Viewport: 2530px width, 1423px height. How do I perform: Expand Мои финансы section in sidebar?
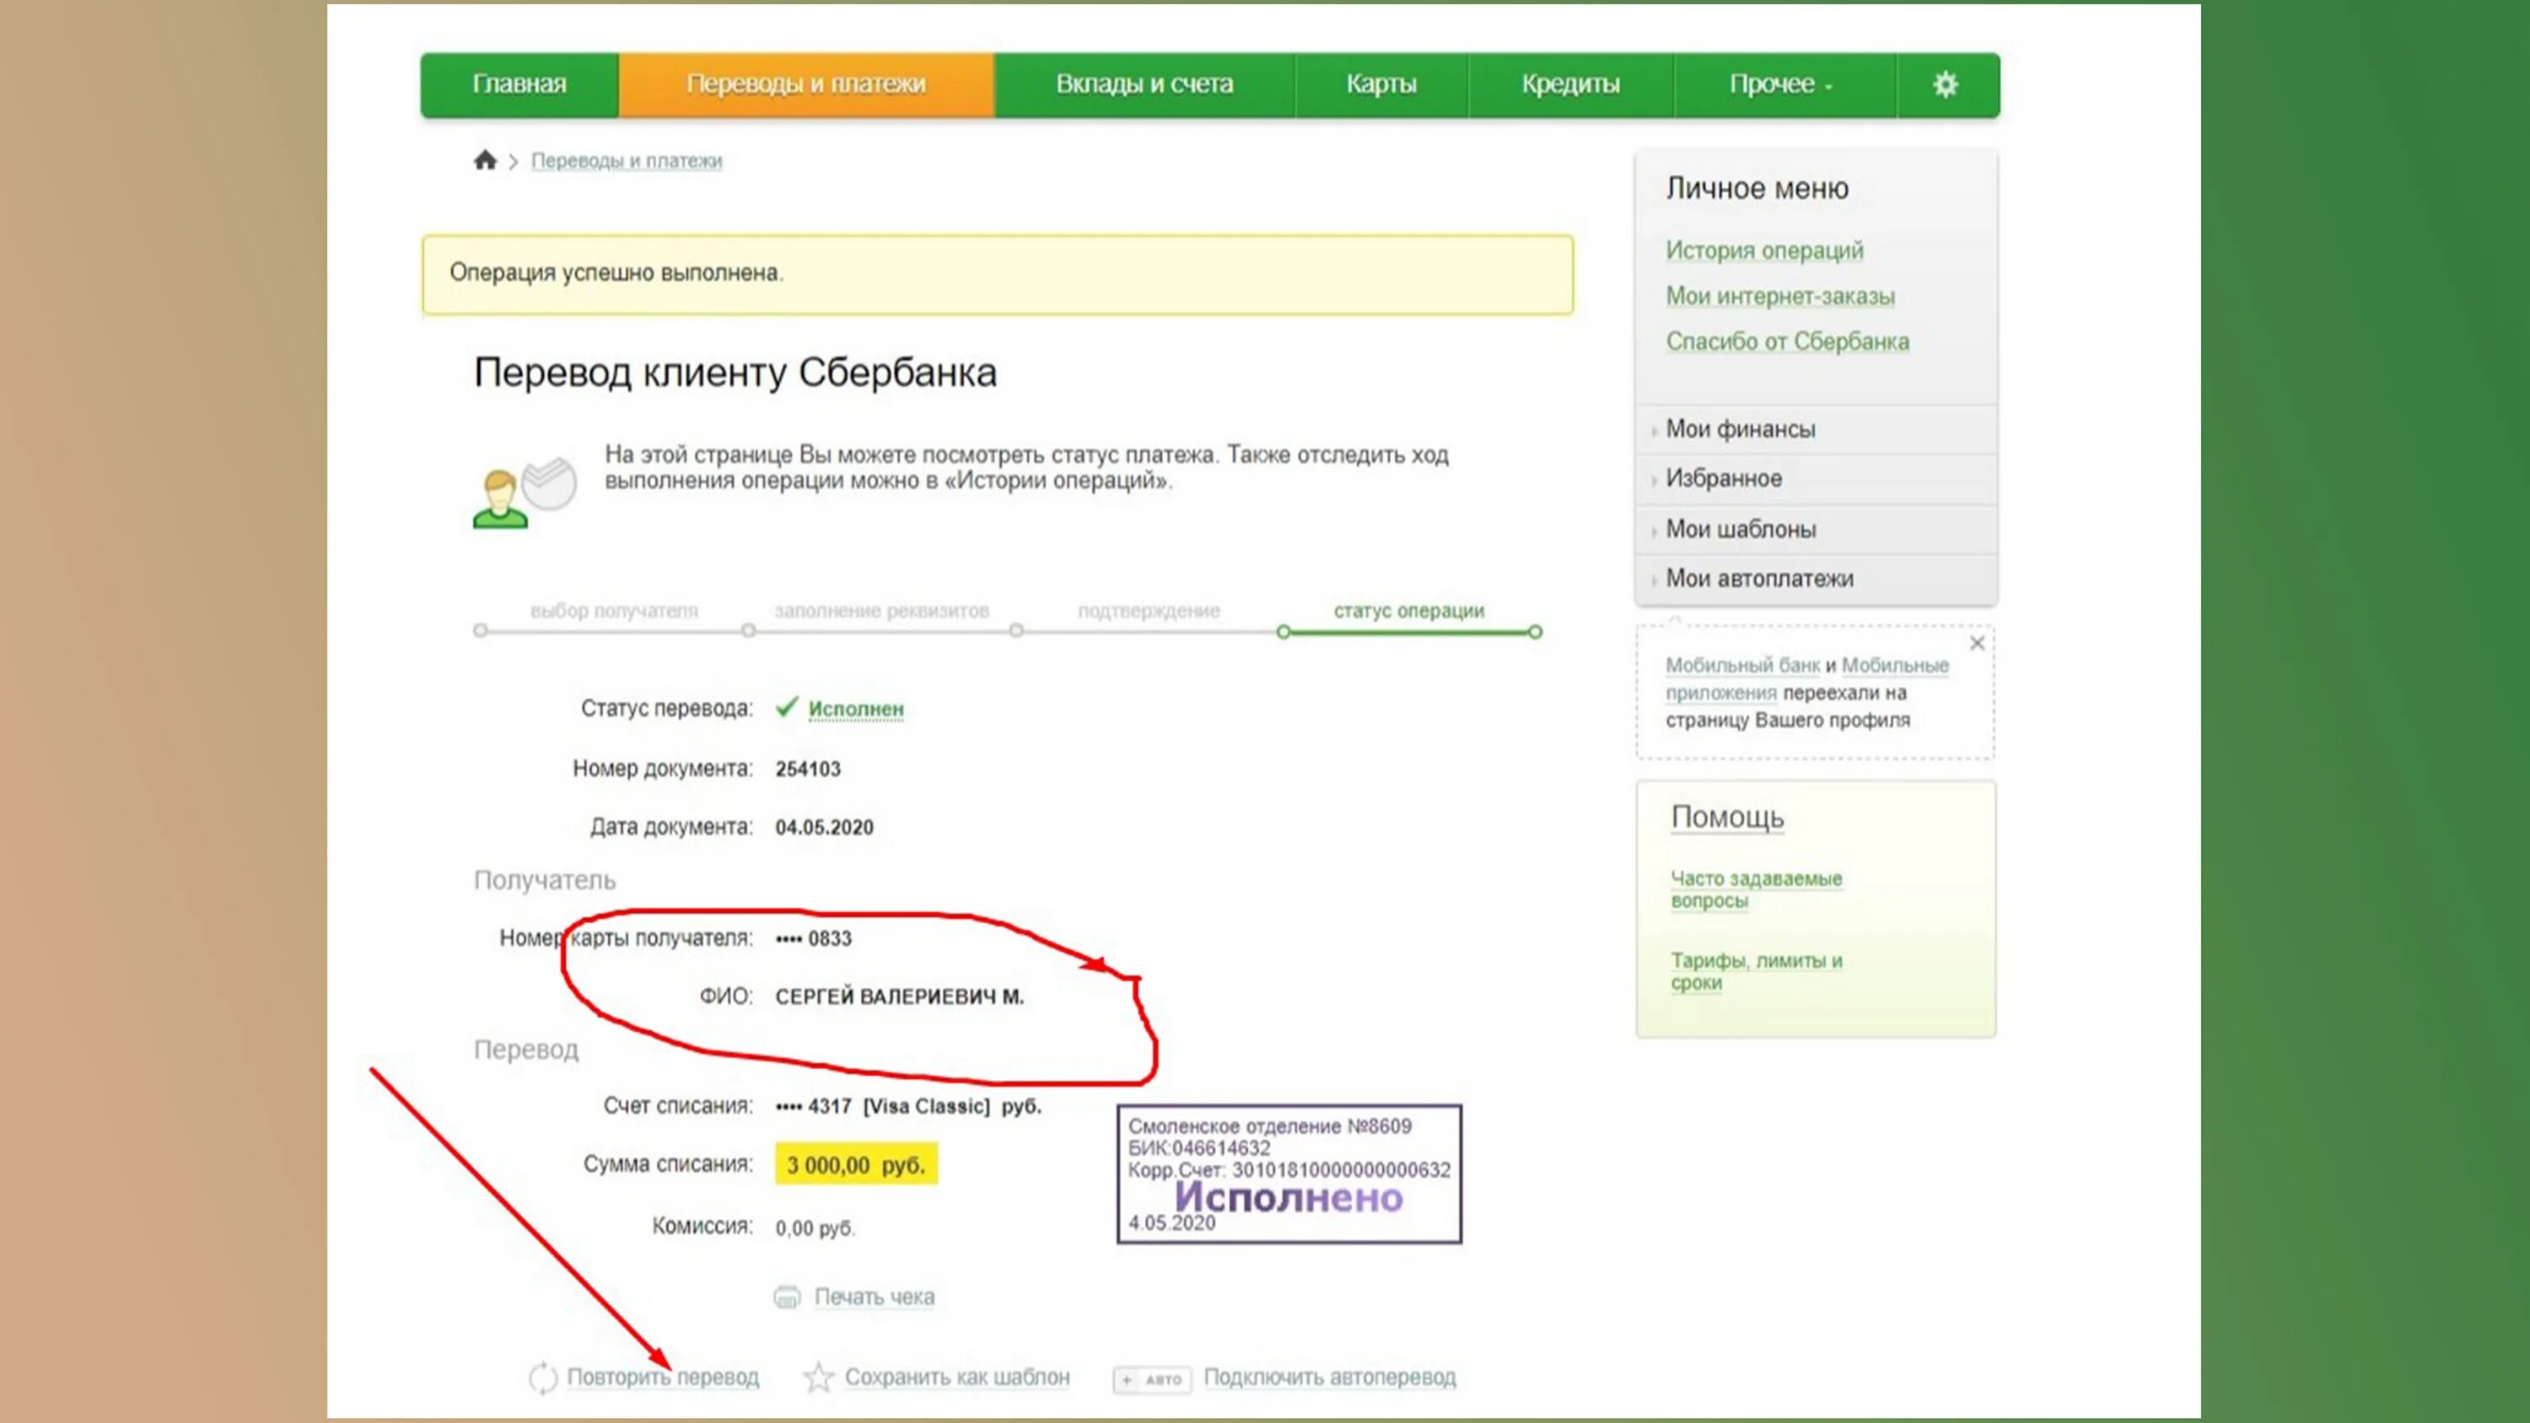tap(1739, 429)
